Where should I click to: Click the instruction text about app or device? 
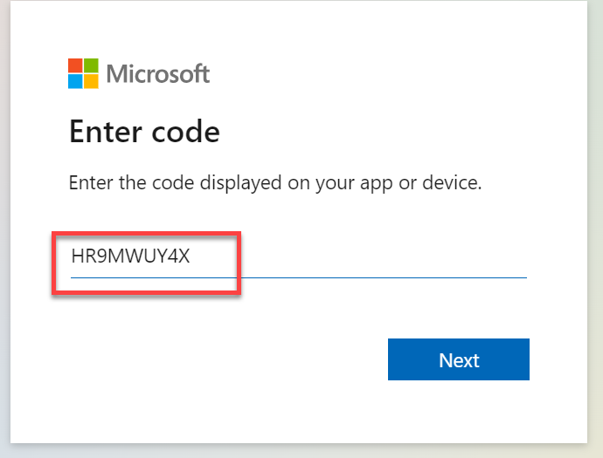(x=275, y=183)
